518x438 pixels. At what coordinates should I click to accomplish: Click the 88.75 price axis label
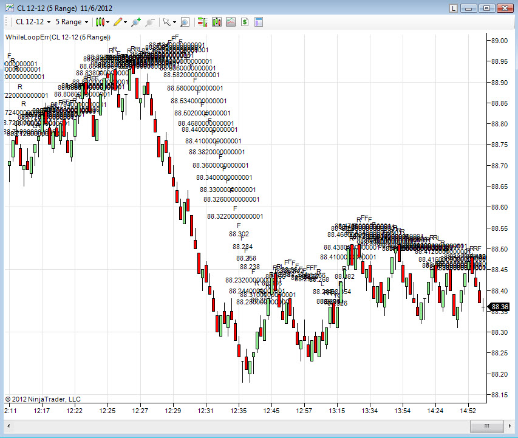tap(499, 145)
